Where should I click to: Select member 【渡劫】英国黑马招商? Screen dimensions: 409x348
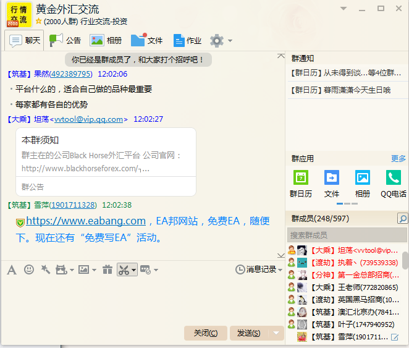pos(344,300)
